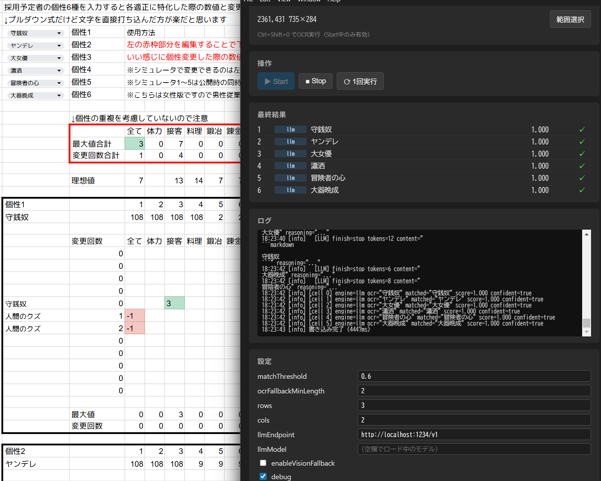601x481 pixels.
Task: Enable the enableVisionFallback checkbox
Action: coord(263,463)
